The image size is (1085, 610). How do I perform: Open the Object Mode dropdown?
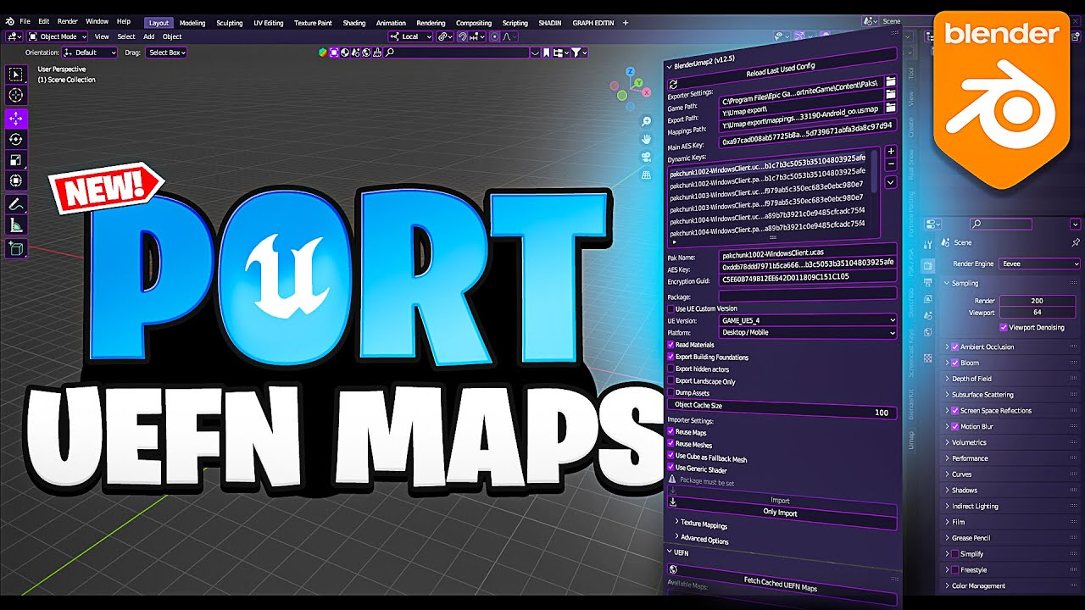pos(58,36)
